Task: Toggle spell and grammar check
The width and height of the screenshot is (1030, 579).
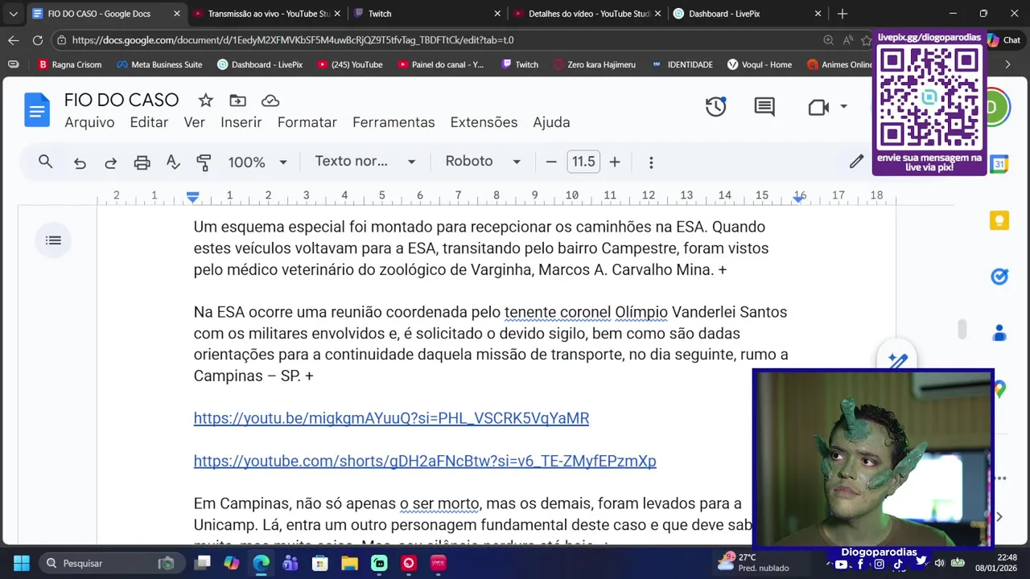Action: tap(173, 162)
